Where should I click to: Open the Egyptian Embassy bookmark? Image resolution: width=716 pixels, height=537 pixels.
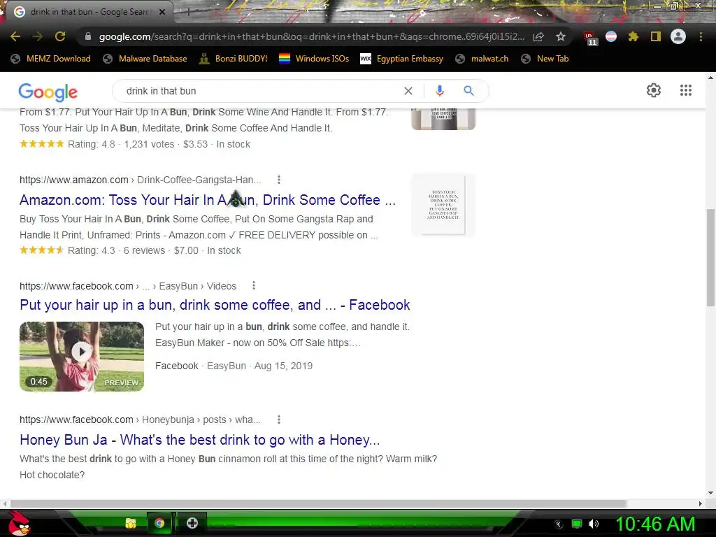[402, 59]
